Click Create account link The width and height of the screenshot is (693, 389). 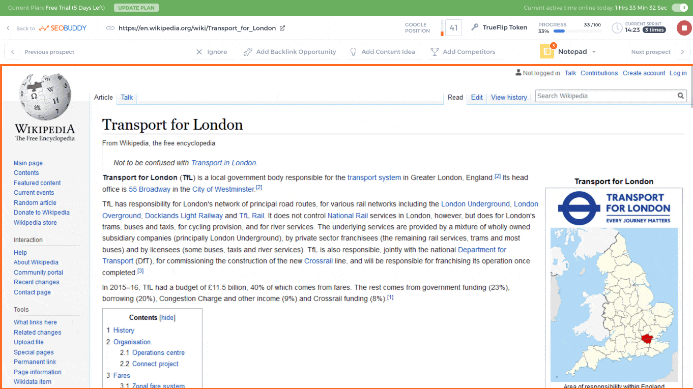[x=644, y=73]
